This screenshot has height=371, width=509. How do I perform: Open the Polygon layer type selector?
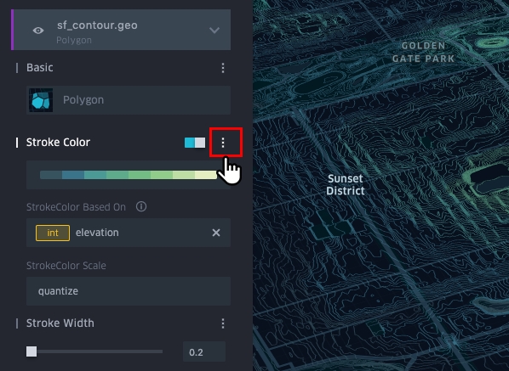(x=129, y=100)
